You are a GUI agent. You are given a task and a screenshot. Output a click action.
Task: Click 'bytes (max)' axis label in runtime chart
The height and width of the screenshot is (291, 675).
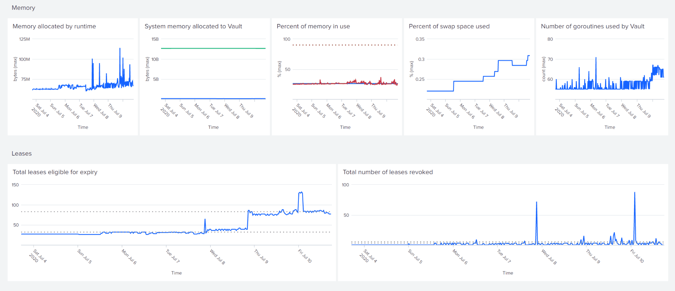tap(15, 69)
